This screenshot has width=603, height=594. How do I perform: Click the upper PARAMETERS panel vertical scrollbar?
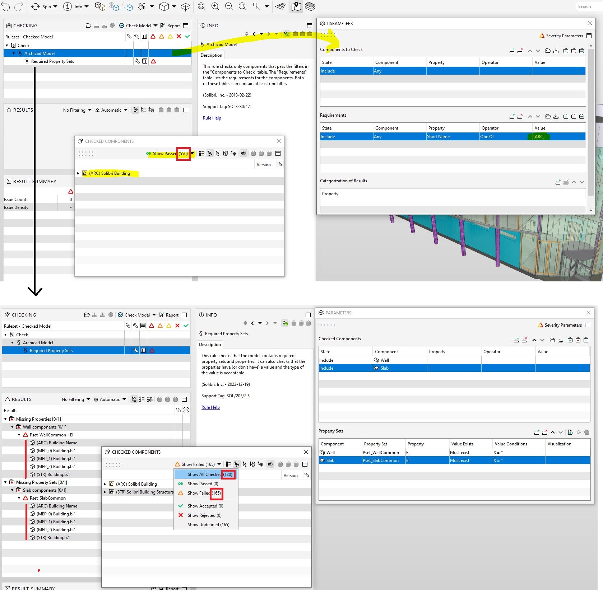pyautogui.click(x=591, y=122)
